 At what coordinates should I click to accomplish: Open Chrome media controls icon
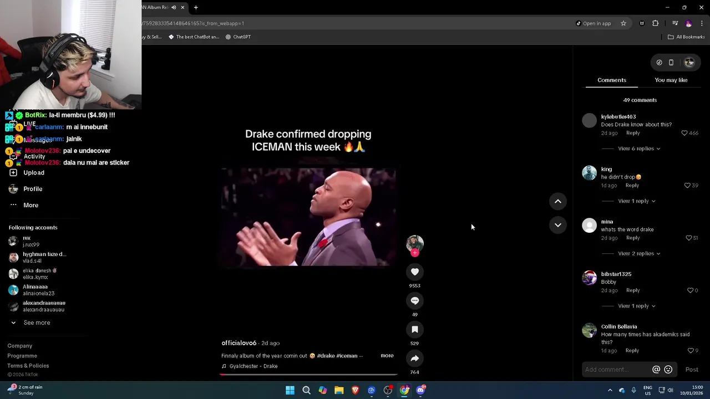click(x=674, y=23)
